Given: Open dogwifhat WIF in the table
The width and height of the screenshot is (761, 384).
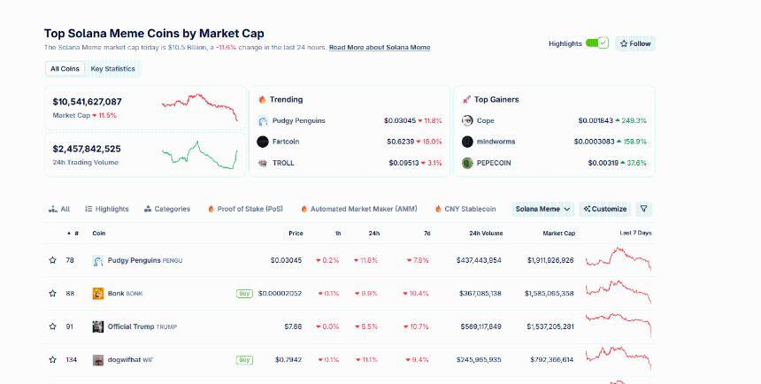Looking at the screenshot, I should (x=130, y=360).
